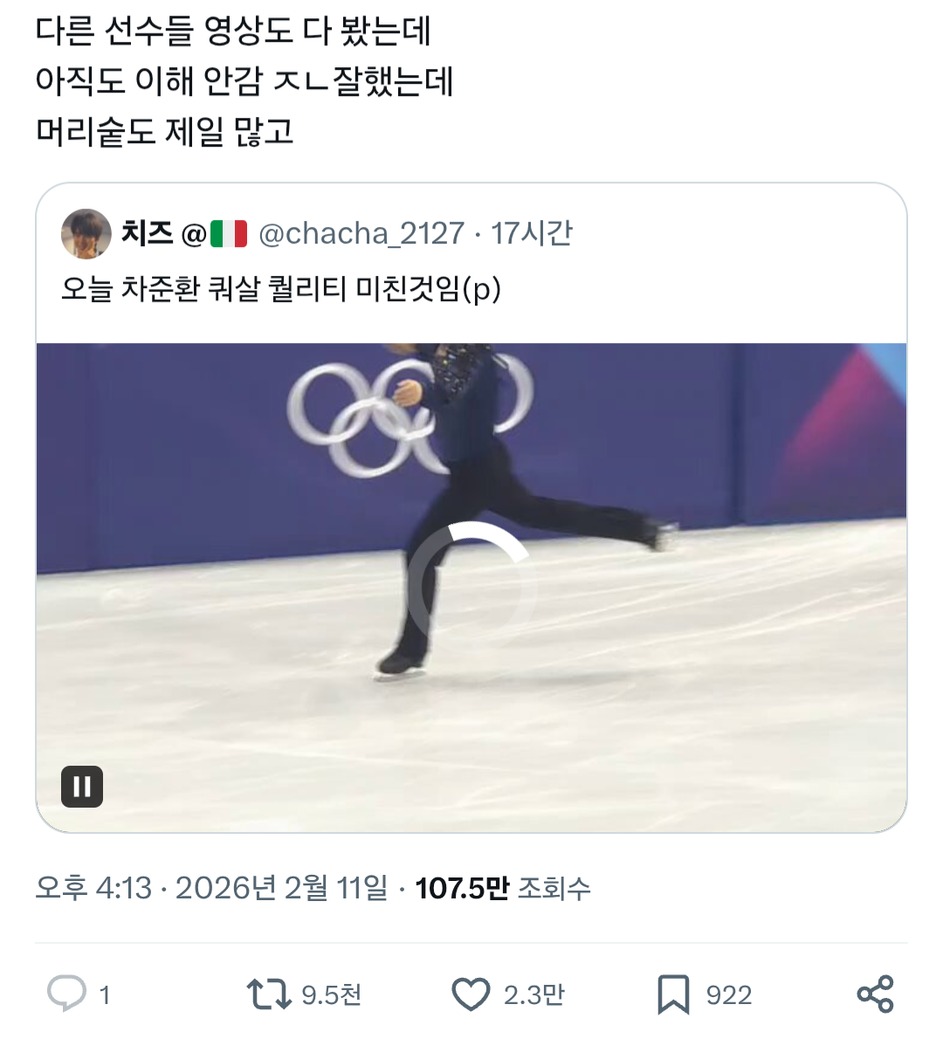Click the retweet arrows icon
Image resolution: width=943 pixels, height=1039 pixels.
click(268, 994)
